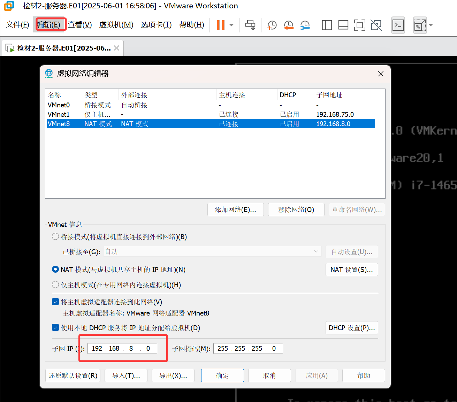Click the 192.168.75.0 subnet cell

point(335,114)
